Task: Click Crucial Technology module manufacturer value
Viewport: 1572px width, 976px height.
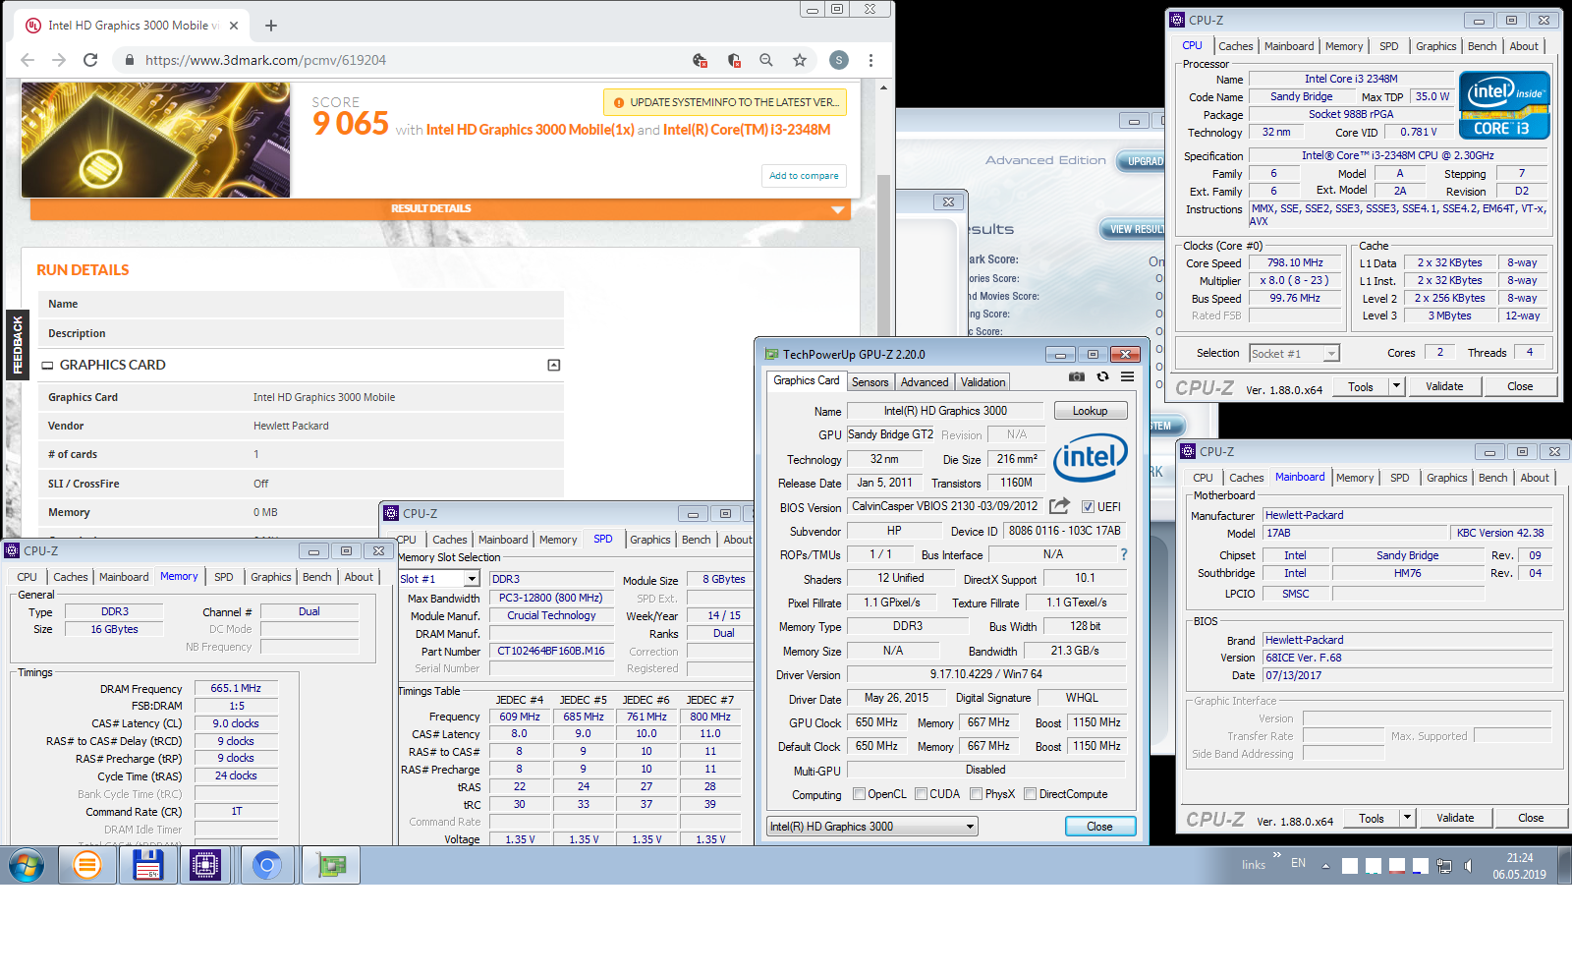Action: [x=551, y=615]
